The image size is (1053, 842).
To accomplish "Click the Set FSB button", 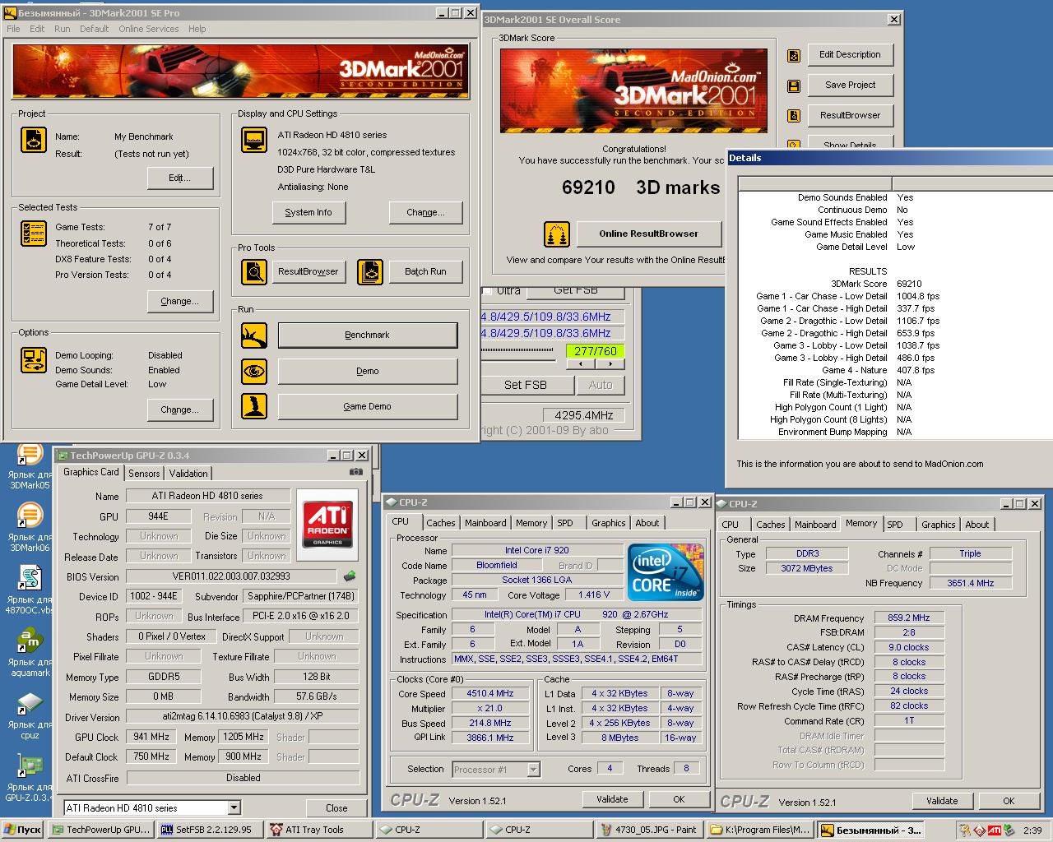I will pyautogui.click(x=526, y=385).
